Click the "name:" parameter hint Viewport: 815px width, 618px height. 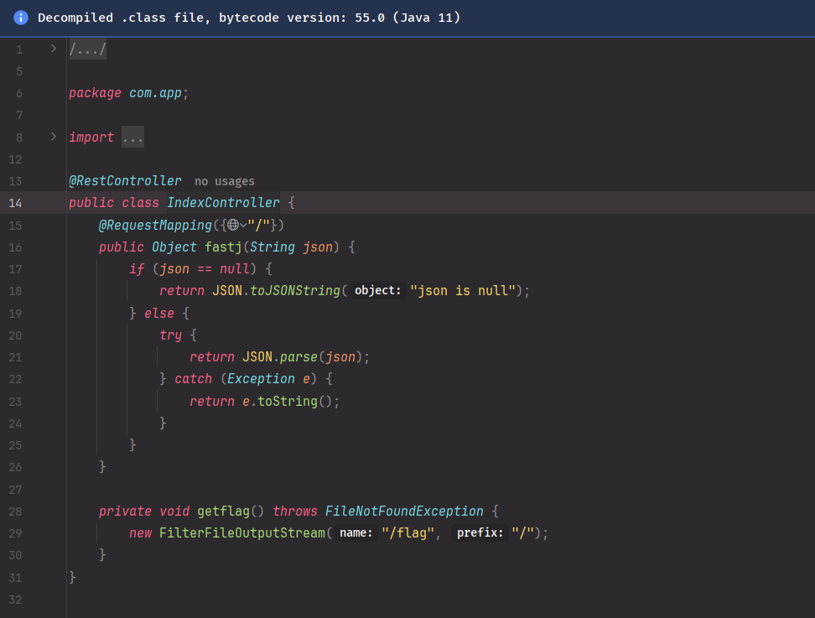point(356,533)
